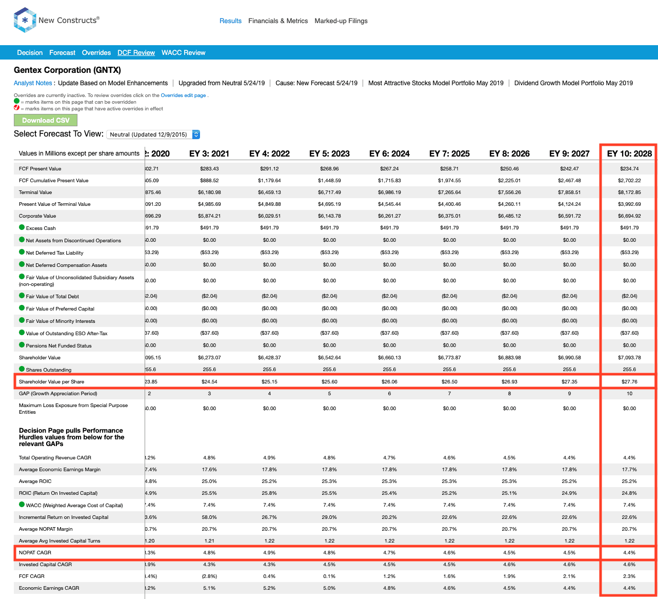Image resolution: width=658 pixels, height=599 pixels.
Task: Click Dividend Growth Model Portfolio May 2019 note
Action: (x=573, y=83)
